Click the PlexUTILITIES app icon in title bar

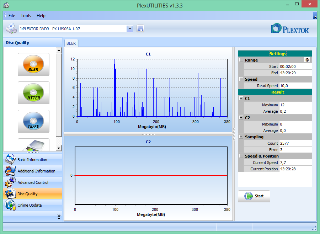pyautogui.click(x=6, y=5)
